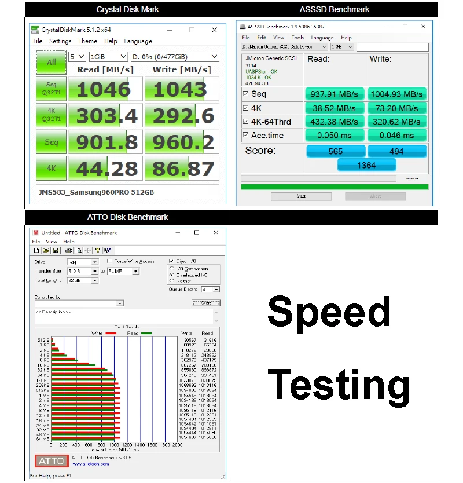Click the JMS583_Samsung960PRO 512GB comment field
This screenshot has width=463, height=483.
[127, 192]
